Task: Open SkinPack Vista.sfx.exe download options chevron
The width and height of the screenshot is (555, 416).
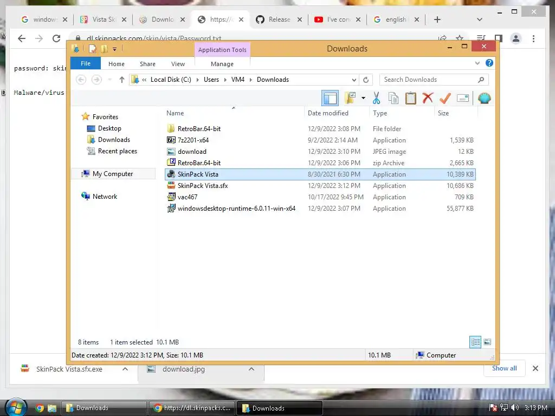Action: [125, 369]
